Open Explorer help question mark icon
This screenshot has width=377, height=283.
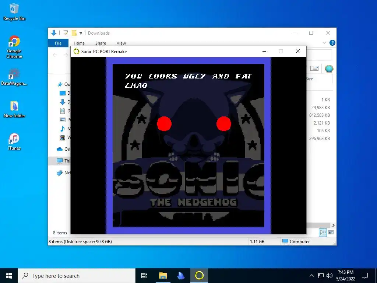[x=332, y=43]
